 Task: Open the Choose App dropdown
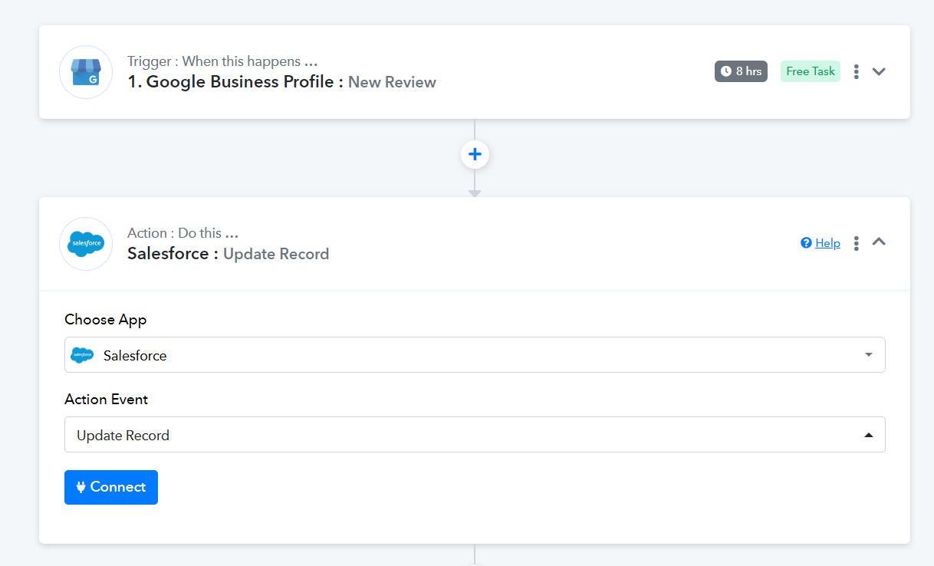coord(475,355)
